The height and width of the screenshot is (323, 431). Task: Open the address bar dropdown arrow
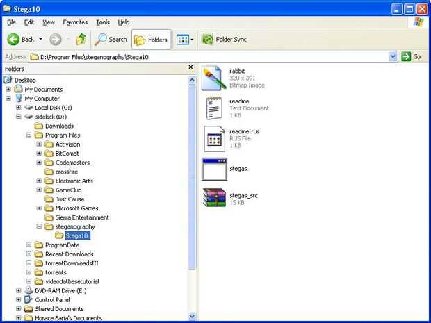point(393,56)
